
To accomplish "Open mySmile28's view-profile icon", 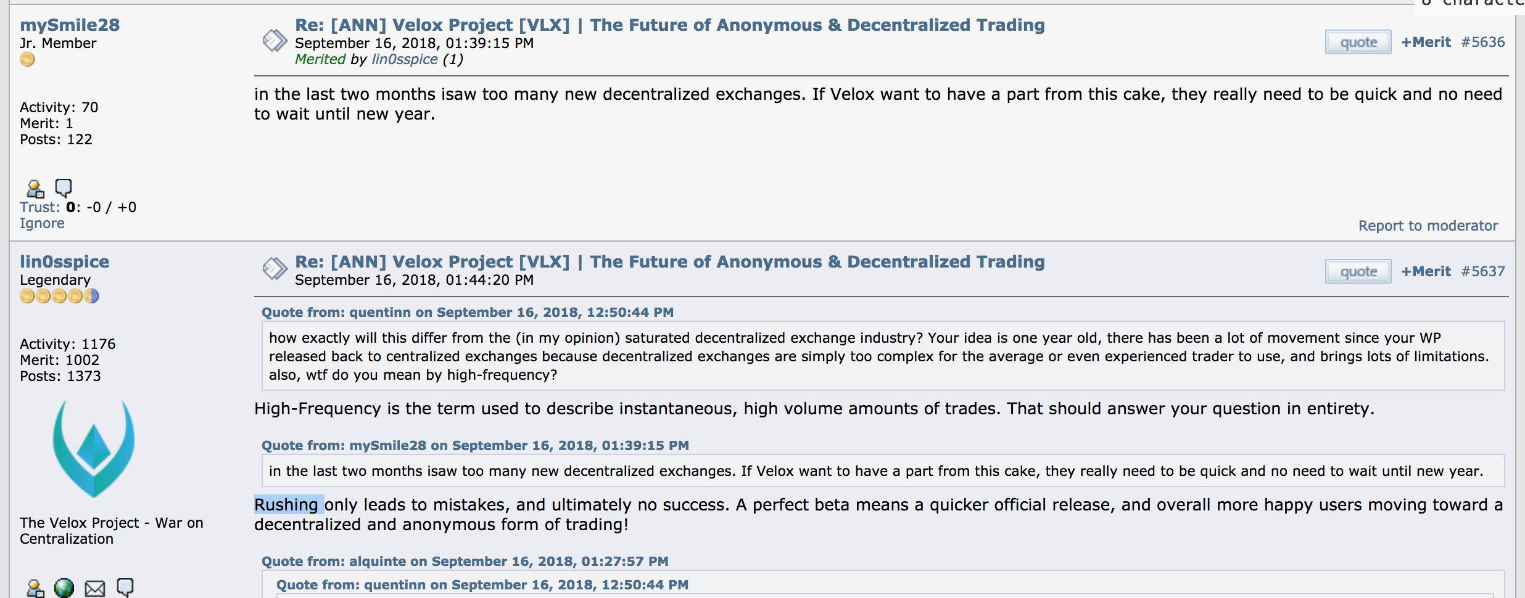I will click(x=35, y=188).
